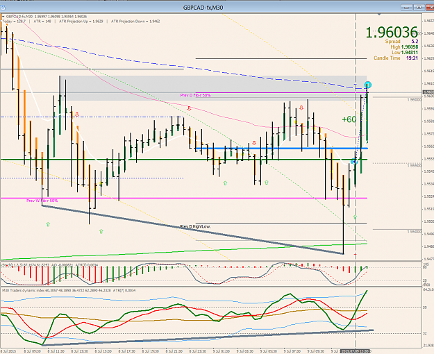Click green up arrow below Prev W Fib-r label

tap(48, 224)
